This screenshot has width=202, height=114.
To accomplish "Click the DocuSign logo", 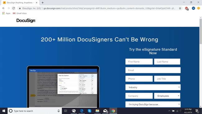I will [x=26, y=21].
